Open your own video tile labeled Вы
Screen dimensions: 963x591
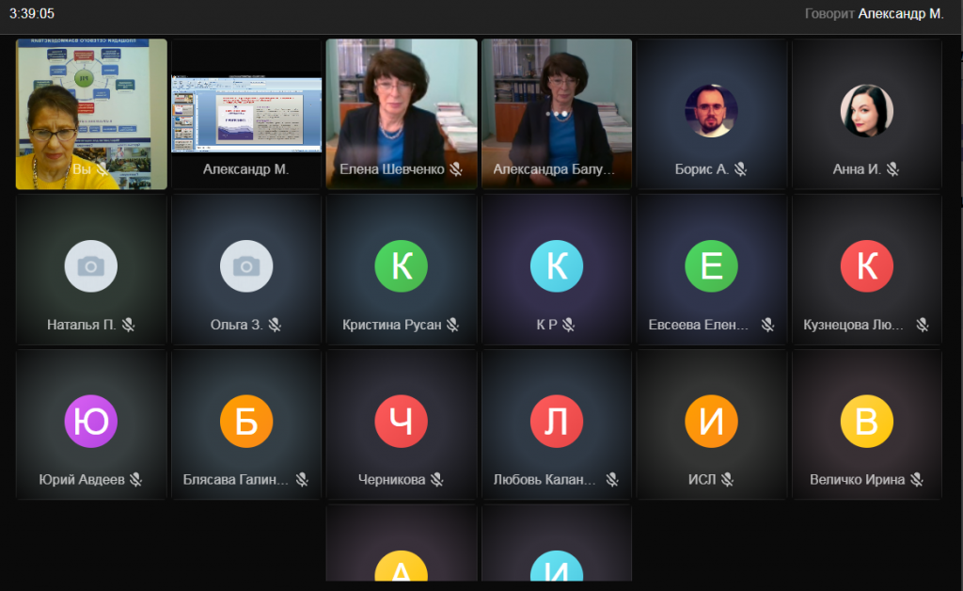coord(91,114)
